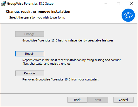
Task: Click the installer icon in title bar
Action: (x=3, y=4)
